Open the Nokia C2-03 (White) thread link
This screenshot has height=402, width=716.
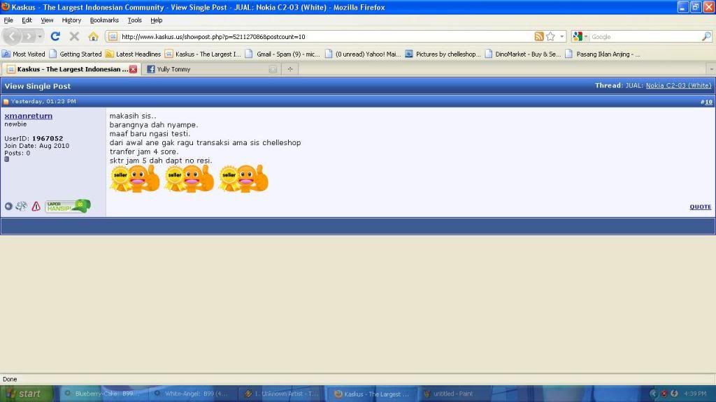coord(678,86)
